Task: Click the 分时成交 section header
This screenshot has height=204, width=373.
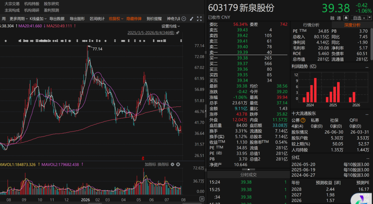Action: [x=248, y=175]
